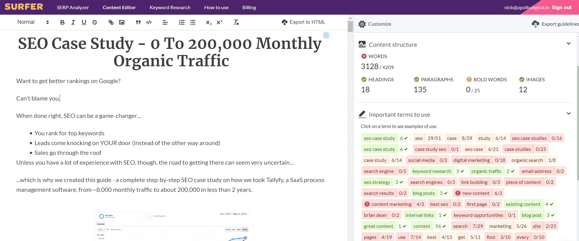This screenshot has height=241, width=579.
Task: Collapse the Important terms to use section
Action: 568,114
